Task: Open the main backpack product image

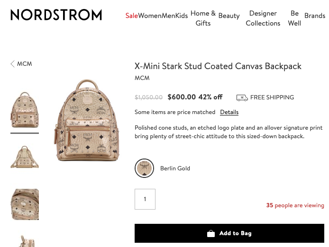Action: click(x=86, y=121)
